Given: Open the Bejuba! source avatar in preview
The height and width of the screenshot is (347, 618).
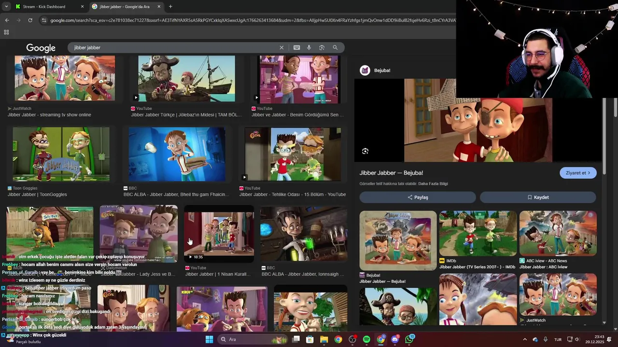Looking at the screenshot, I should [x=365, y=70].
